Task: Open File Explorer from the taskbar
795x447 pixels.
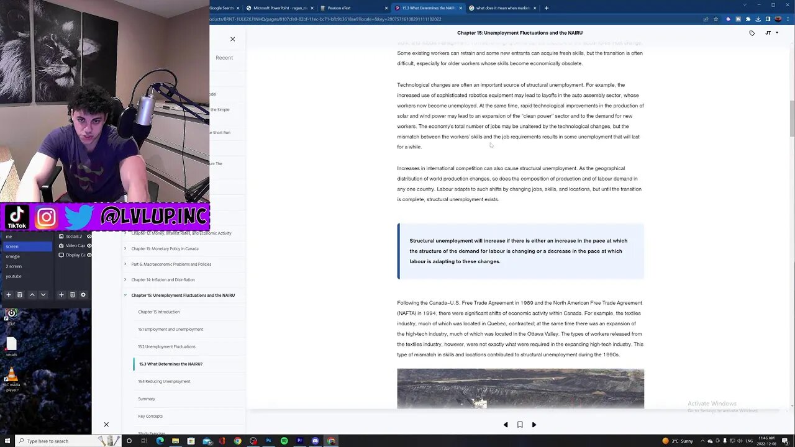Action: pyautogui.click(x=176, y=441)
